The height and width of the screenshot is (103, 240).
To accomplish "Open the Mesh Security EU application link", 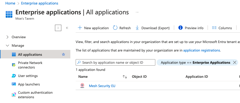I will [102, 86].
